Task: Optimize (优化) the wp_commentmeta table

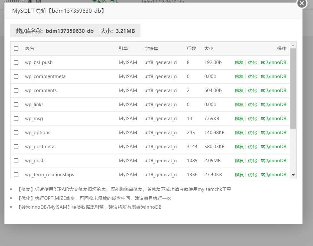Action: (x=252, y=76)
